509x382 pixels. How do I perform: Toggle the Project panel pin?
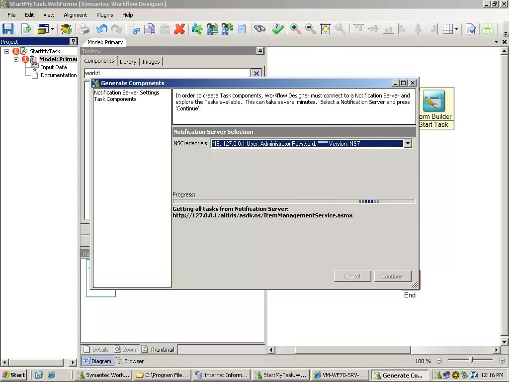(x=73, y=42)
